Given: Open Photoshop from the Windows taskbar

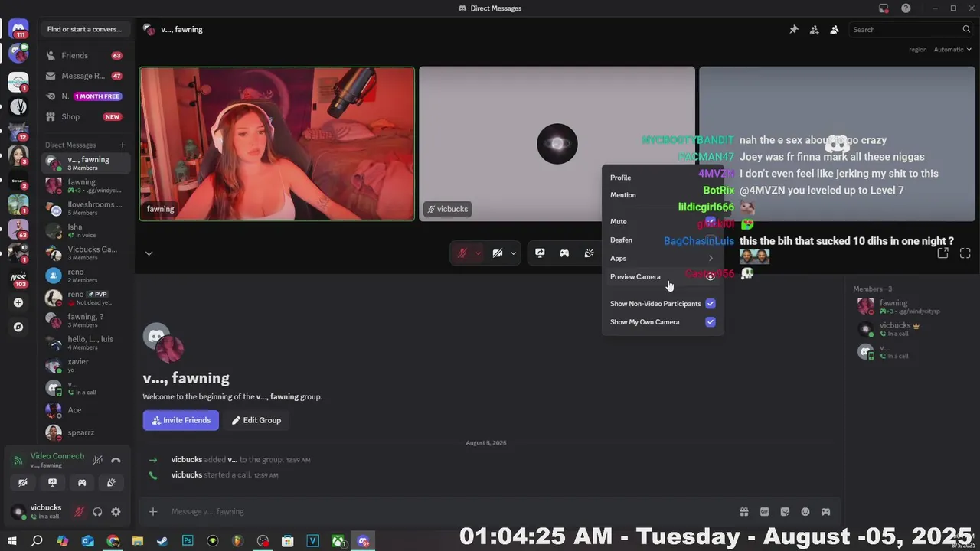Looking at the screenshot, I should [188, 541].
